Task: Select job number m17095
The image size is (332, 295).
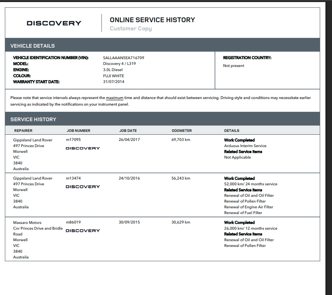Action: pos(73,140)
